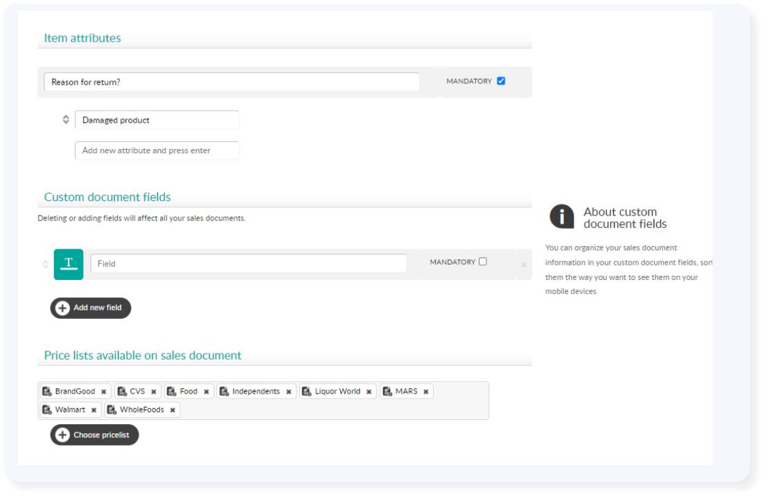Click the About custom document fields info icon
Image resolution: width=767 pixels, height=499 pixels.
coord(561,217)
